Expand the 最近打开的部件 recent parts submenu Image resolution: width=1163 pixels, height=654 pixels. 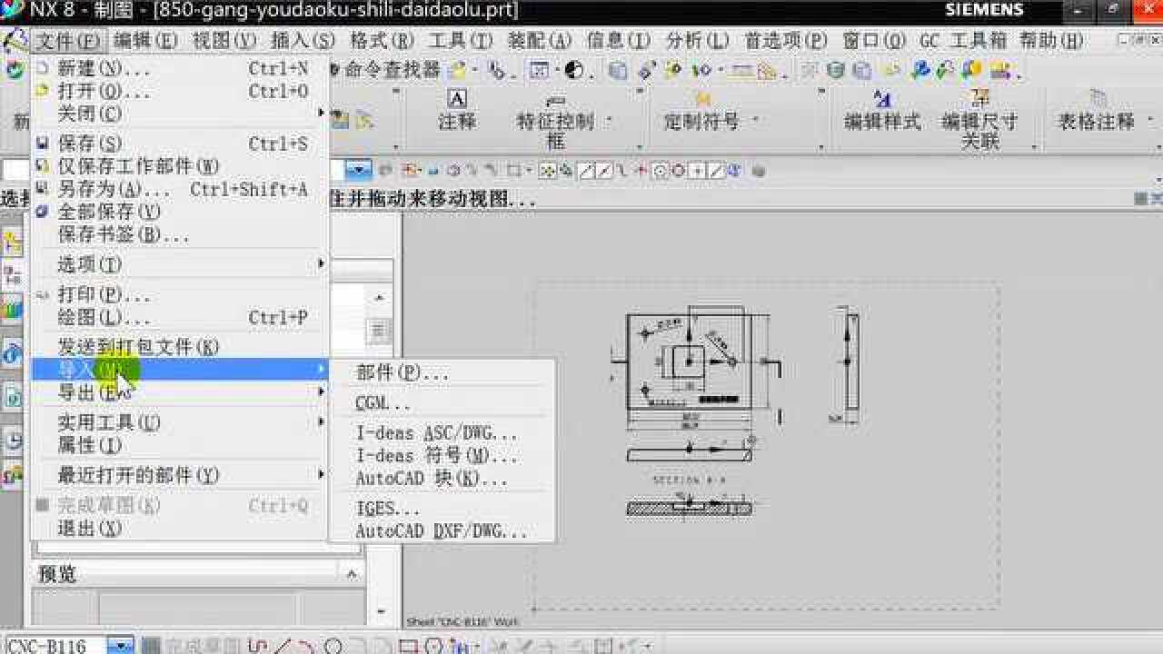tap(180, 475)
